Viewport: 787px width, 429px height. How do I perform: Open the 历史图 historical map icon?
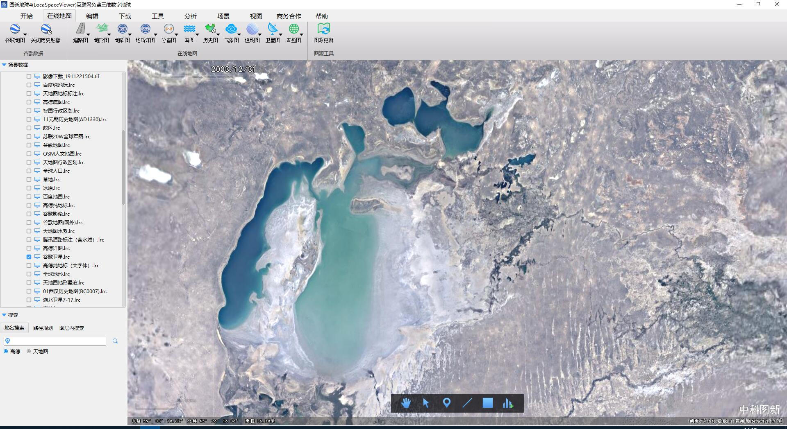(x=210, y=29)
